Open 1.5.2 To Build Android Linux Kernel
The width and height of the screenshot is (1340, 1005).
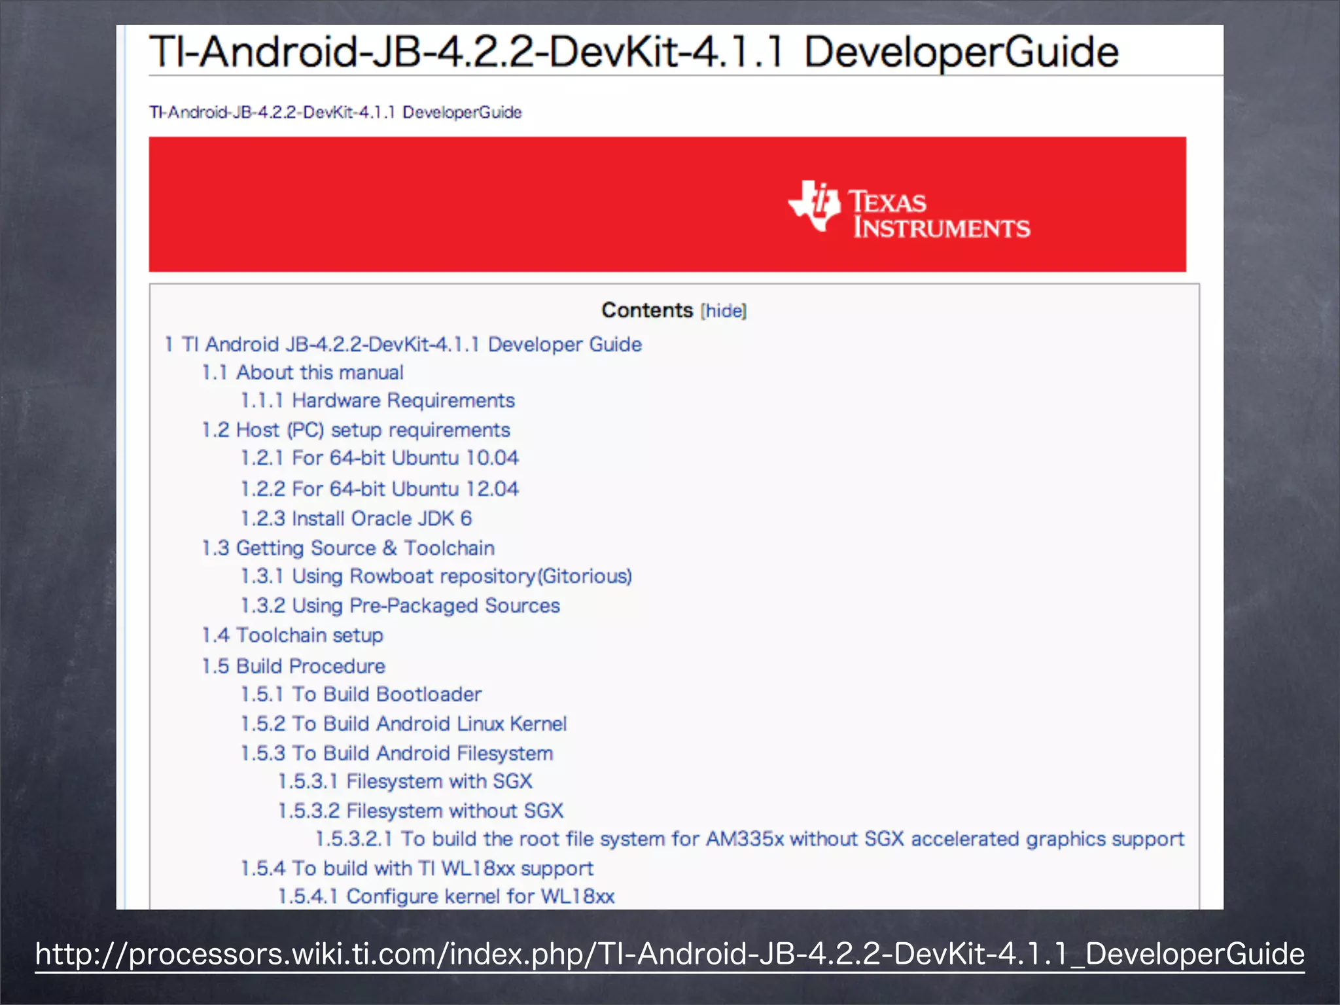pos(404,724)
